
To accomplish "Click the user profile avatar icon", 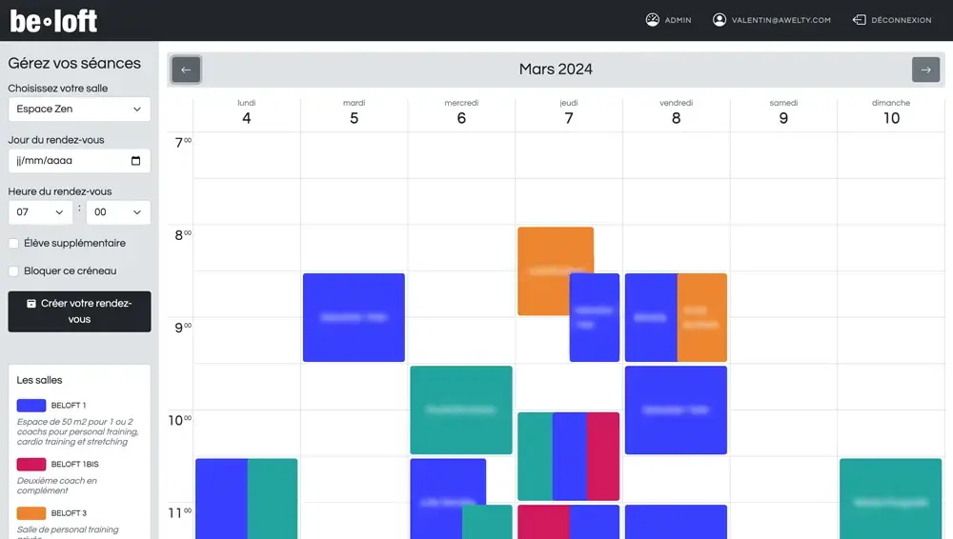I will coord(720,20).
